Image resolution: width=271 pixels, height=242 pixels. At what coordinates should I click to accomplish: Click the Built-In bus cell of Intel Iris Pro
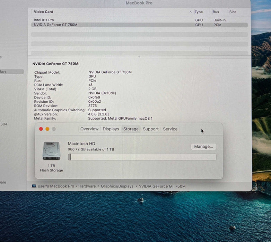(219, 20)
